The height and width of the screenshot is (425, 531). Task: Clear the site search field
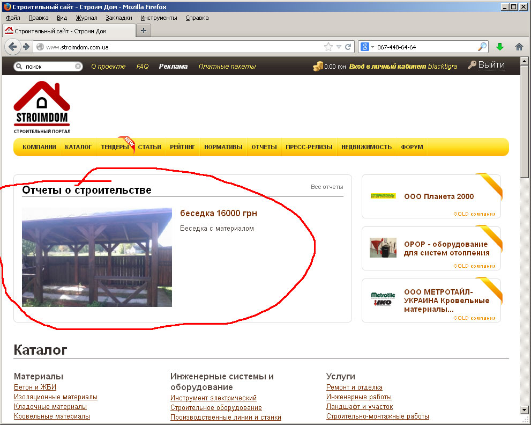[78, 67]
